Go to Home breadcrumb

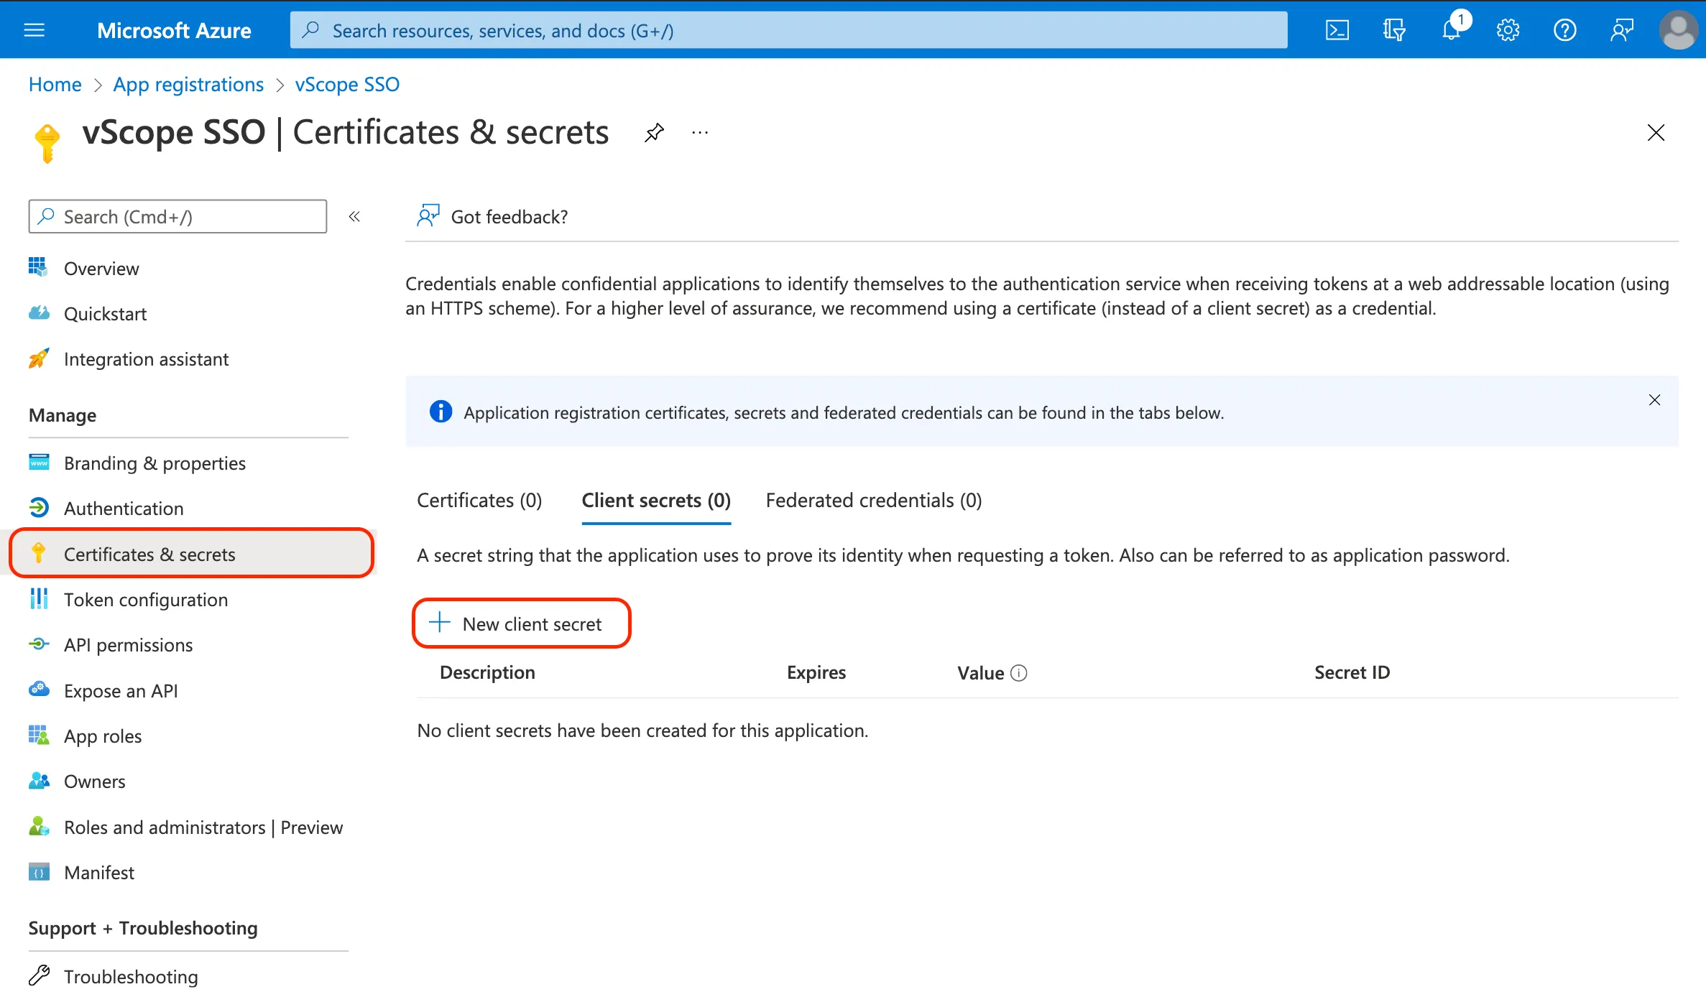(x=55, y=85)
